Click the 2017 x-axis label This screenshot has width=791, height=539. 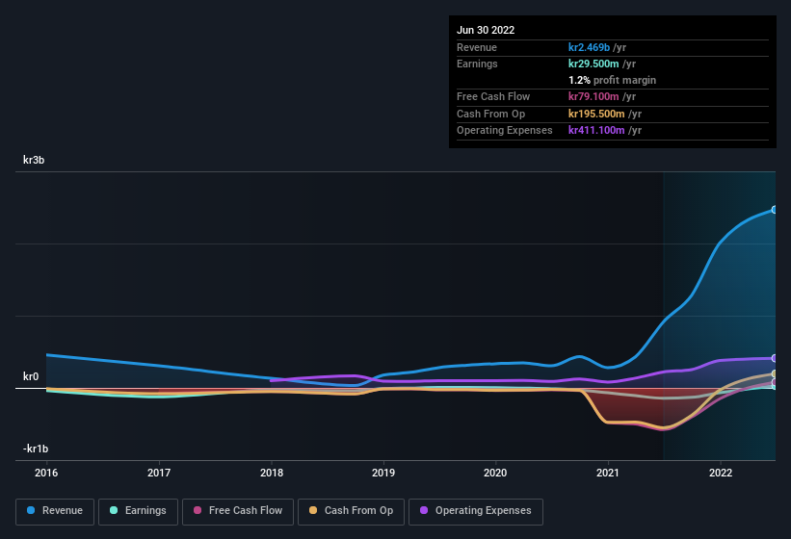point(159,473)
